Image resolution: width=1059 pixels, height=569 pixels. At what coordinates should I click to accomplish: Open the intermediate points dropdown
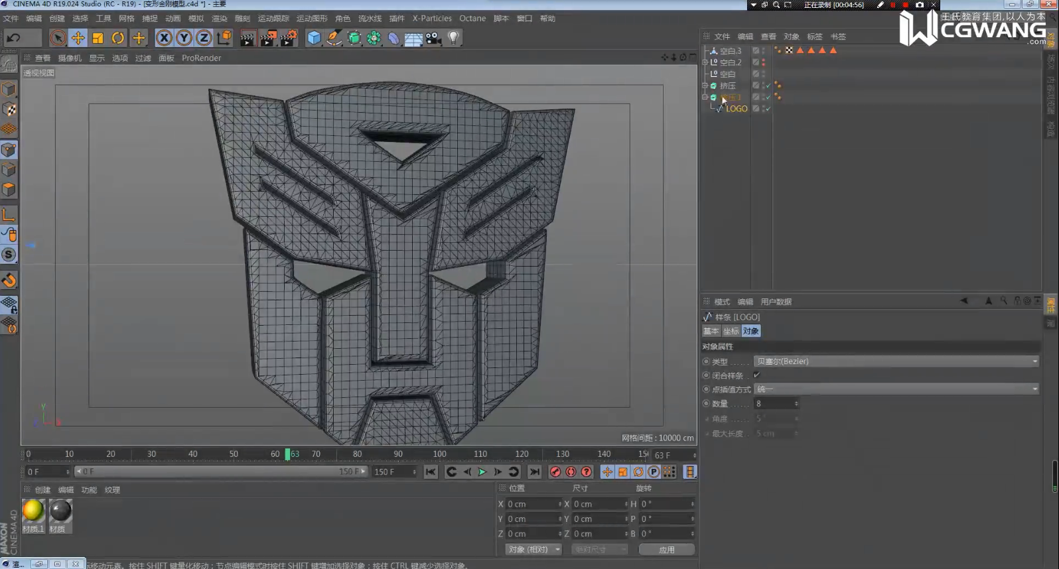(896, 389)
